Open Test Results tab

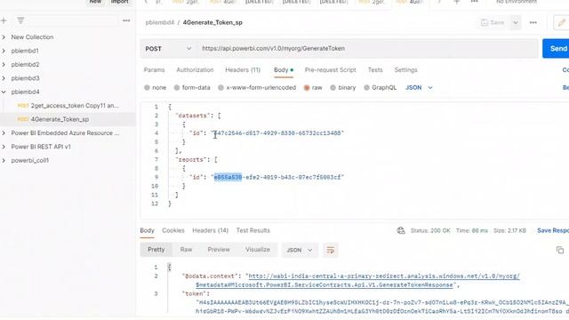tap(252, 230)
